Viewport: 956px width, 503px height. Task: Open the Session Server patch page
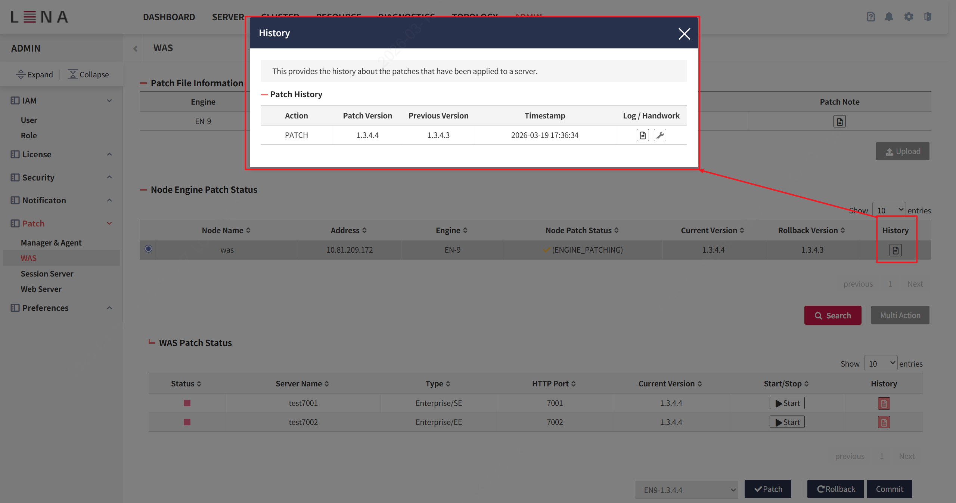[x=47, y=274]
